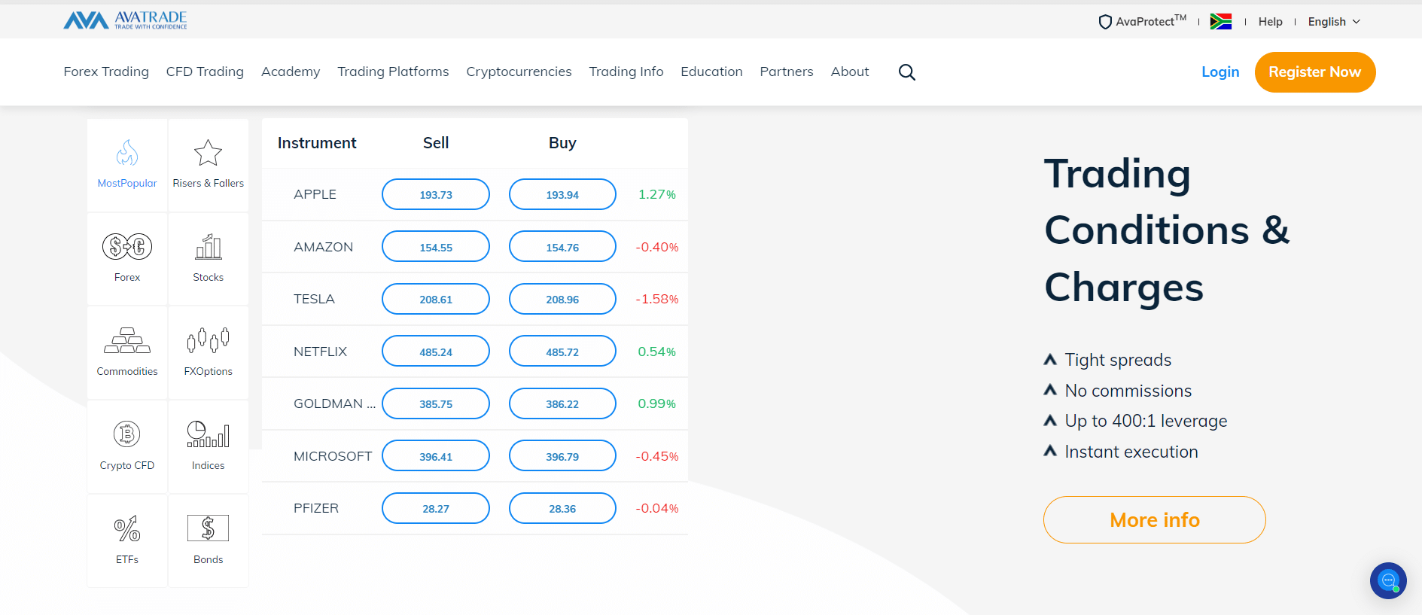Click the Login link
1422x615 pixels.
click(1220, 72)
